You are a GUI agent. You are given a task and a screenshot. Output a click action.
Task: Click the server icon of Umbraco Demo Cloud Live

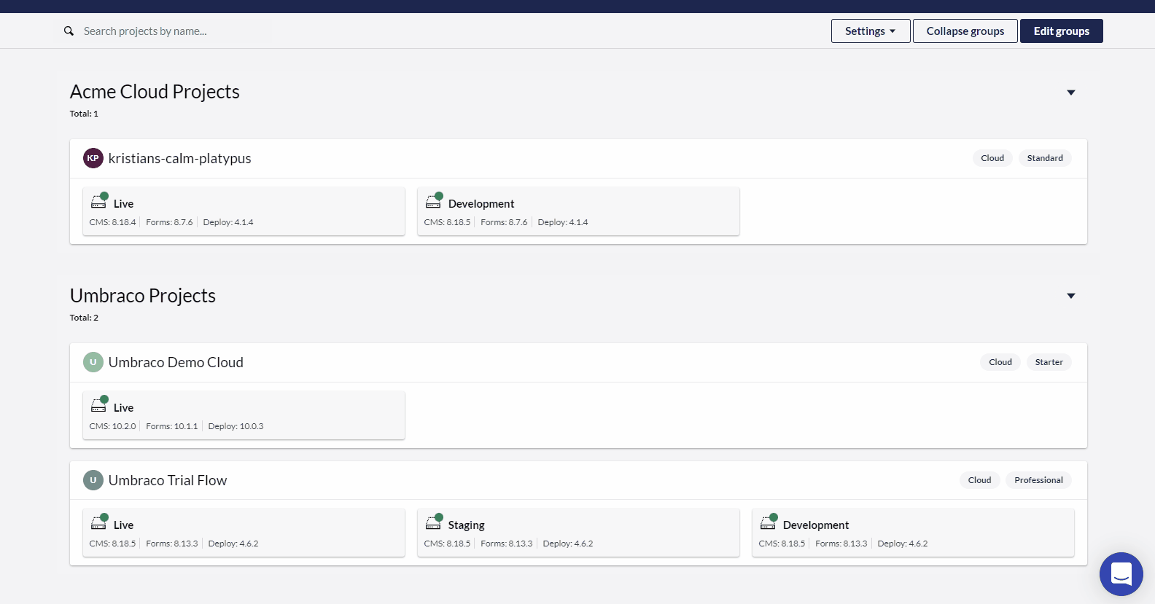point(99,405)
